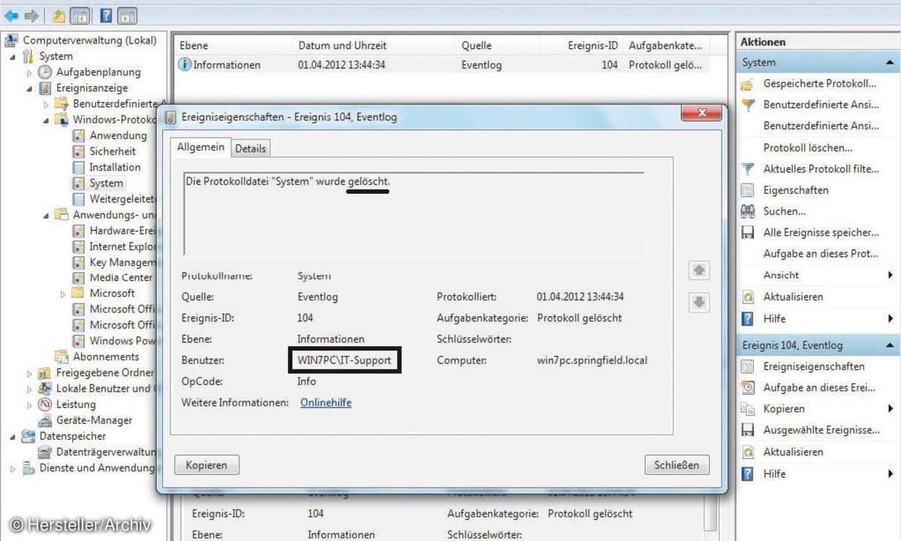
Task: Click the binoculars icon beside Suchen
Action: [748, 211]
